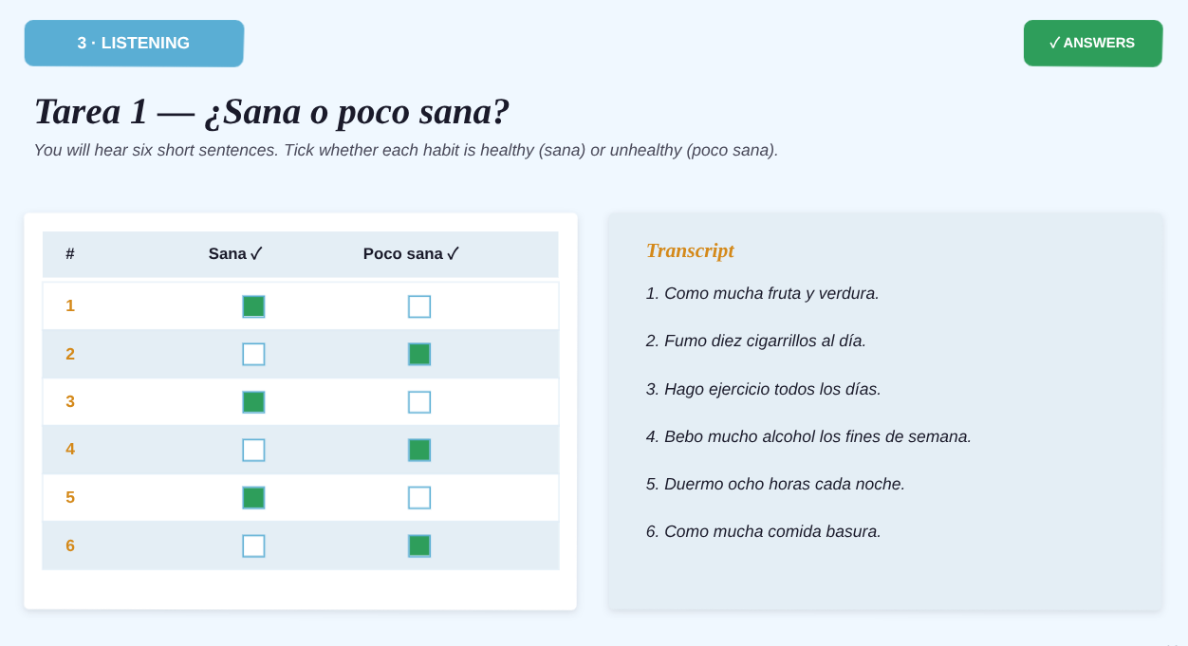Uncheck the Sana box for row 3
The width and height of the screenshot is (1188, 646).
point(253,402)
